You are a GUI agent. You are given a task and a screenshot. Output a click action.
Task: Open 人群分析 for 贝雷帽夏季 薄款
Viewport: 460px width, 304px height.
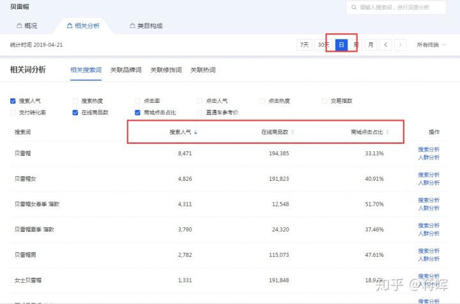coord(429,234)
